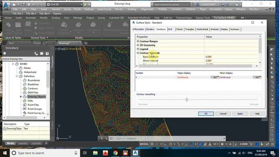Open the Alignments menu in the menu bar
Screen dimensions: 279x157
tap(147, 9)
